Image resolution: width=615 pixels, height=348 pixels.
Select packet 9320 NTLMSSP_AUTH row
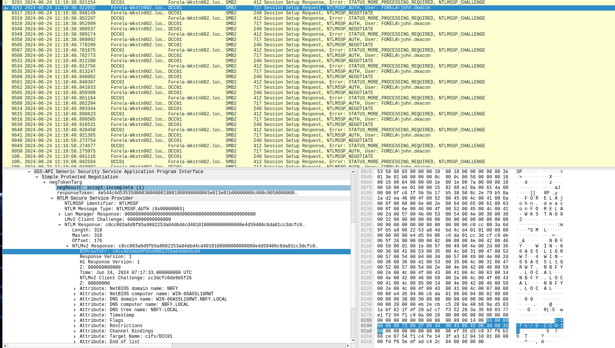coord(308,24)
